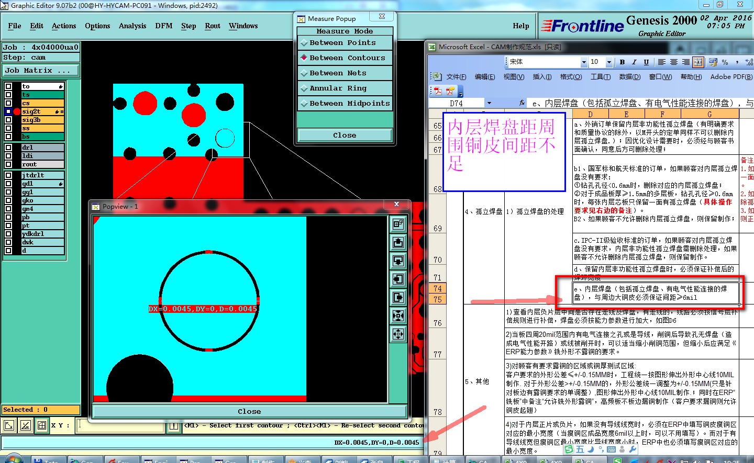Screen dimensions: 754x463
Task: Click merge and center icon in Excel
Action: click(698, 62)
